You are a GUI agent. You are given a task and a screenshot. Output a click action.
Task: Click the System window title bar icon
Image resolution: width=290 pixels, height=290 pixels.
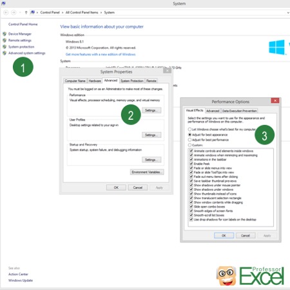coord(3,3)
